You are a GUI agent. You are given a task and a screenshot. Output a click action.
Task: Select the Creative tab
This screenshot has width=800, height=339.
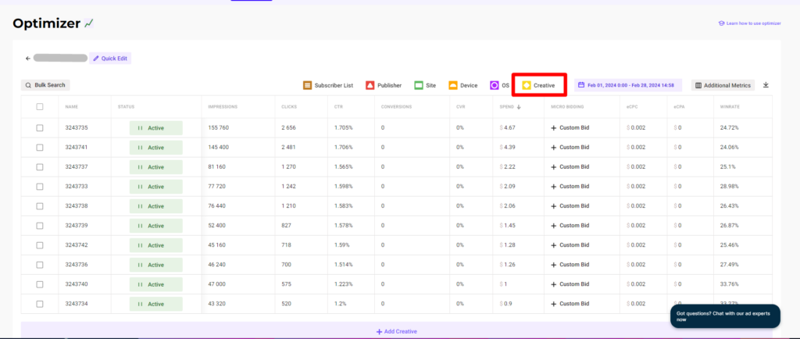tap(539, 86)
